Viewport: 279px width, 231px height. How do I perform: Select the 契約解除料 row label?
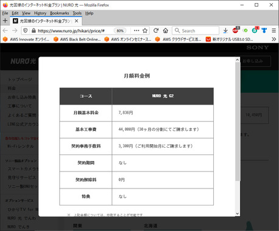[x=86, y=179]
